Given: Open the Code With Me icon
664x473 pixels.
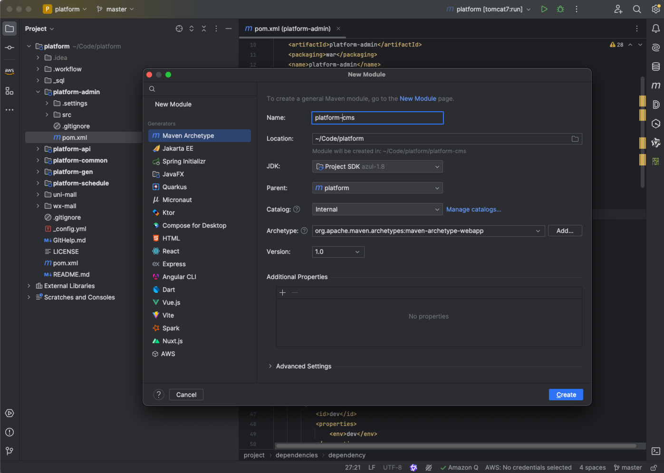Looking at the screenshot, I should 618,9.
